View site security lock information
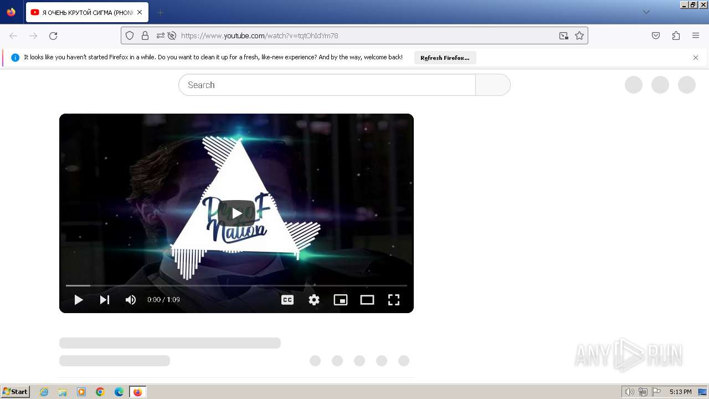Viewport: 709px width, 399px height. click(x=145, y=35)
